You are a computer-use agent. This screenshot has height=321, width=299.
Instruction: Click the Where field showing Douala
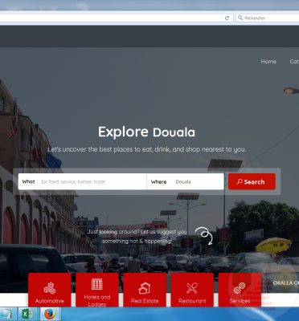pos(185,181)
